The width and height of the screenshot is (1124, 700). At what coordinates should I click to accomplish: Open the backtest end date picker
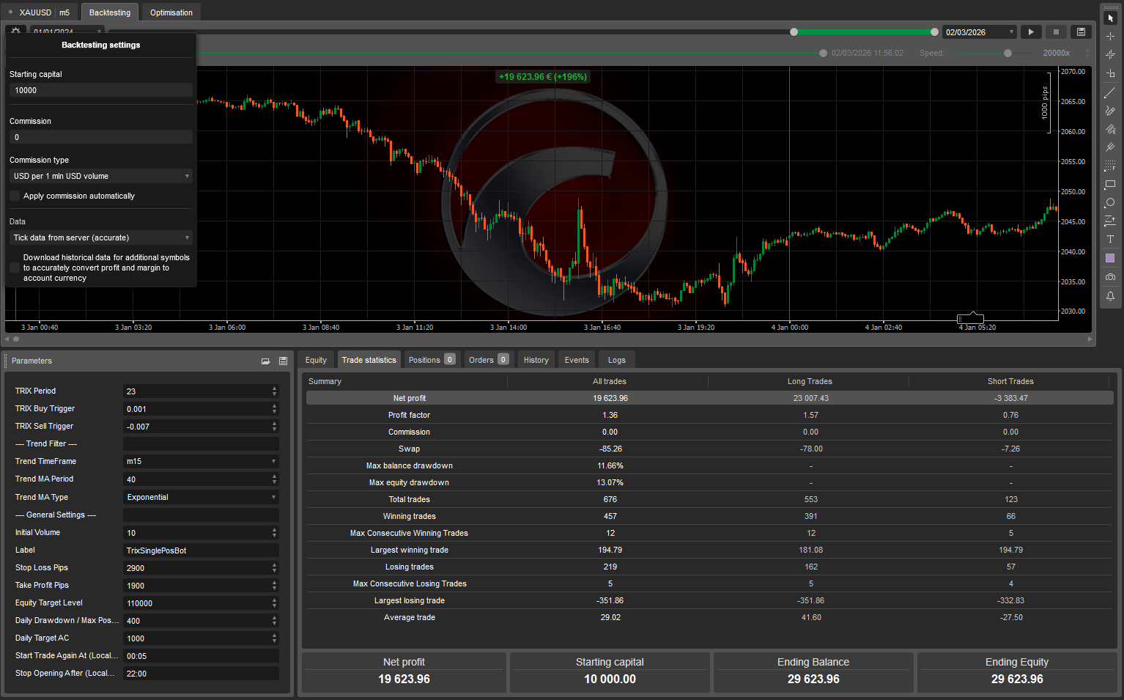[x=979, y=32]
